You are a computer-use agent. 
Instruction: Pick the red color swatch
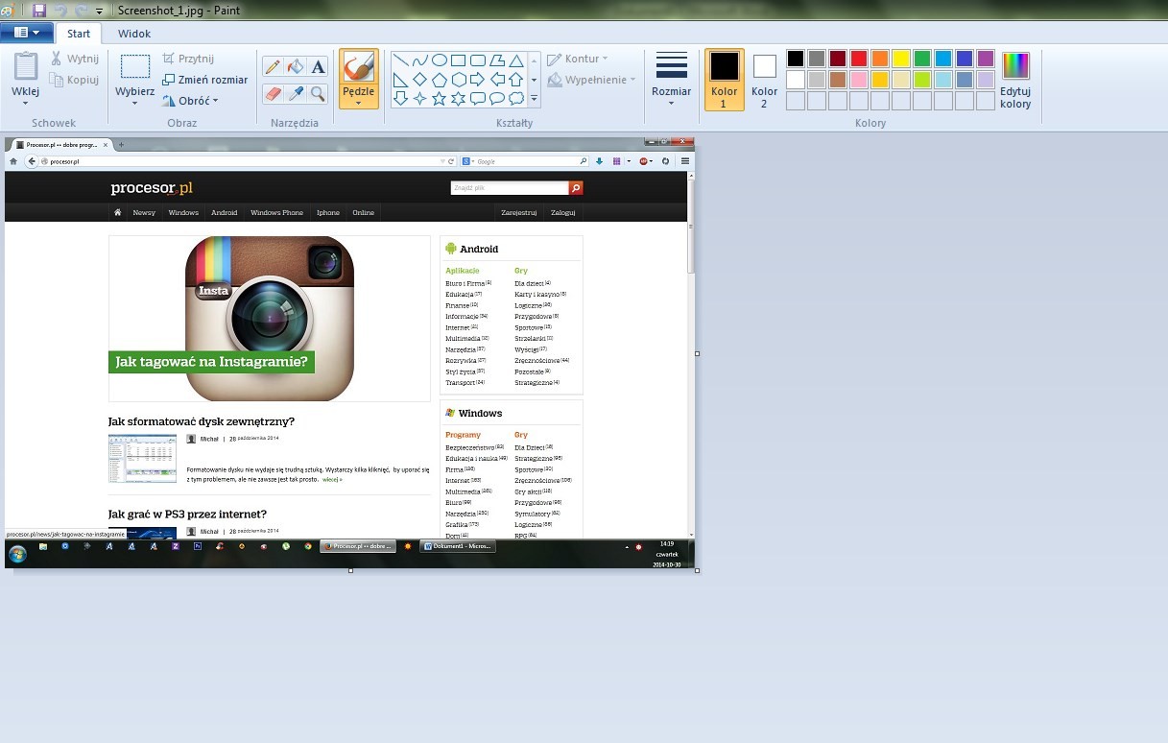point(859,59)
